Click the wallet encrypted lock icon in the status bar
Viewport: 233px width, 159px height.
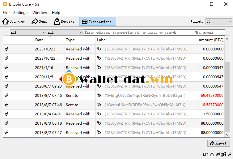(212, 155)
